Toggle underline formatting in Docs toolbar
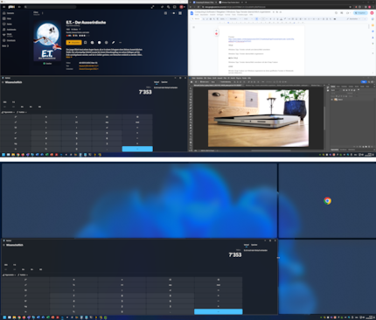Viewport: 376px width, 320px height. tap(277, 19)
